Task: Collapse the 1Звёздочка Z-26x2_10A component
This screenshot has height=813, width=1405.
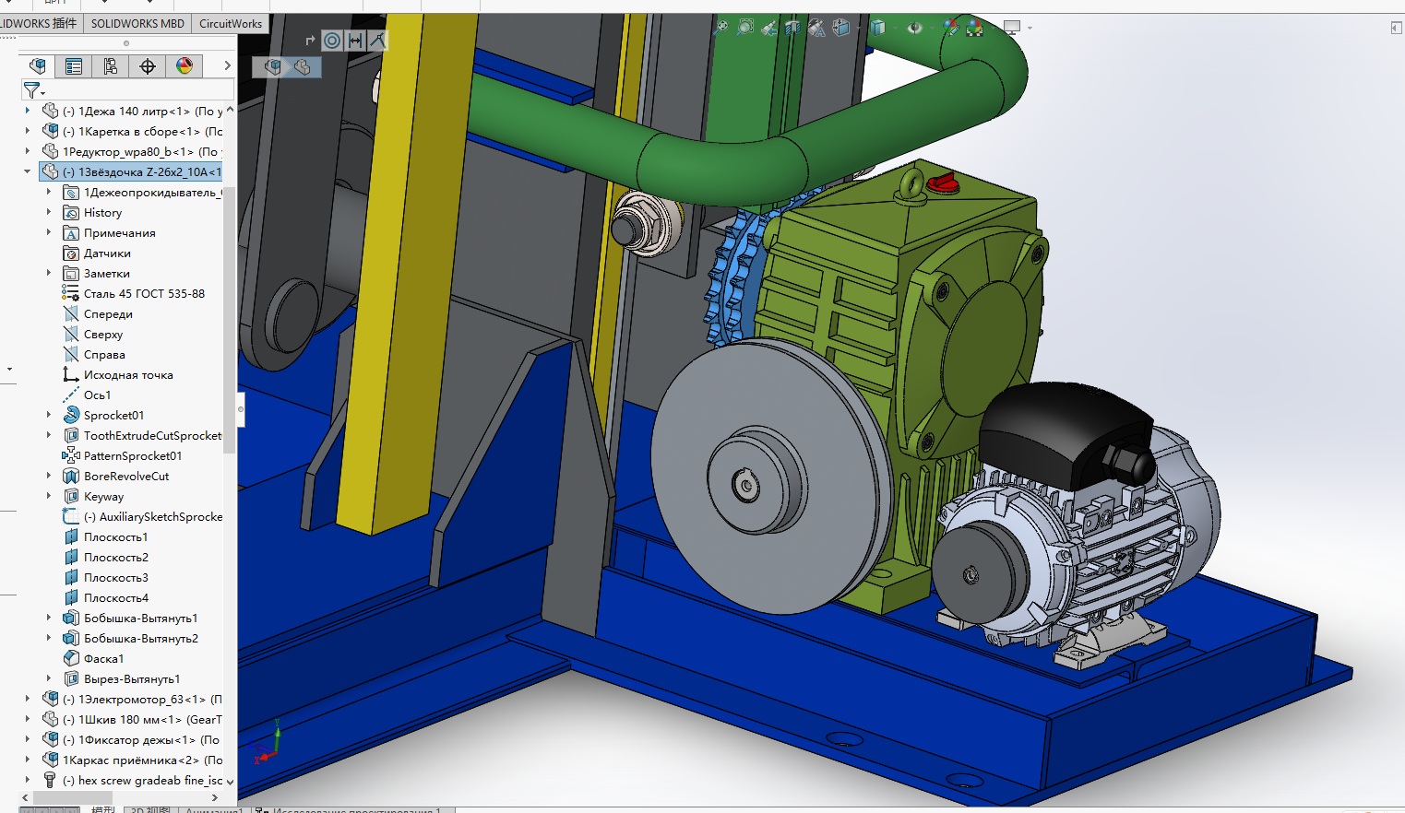Action: 28,171
